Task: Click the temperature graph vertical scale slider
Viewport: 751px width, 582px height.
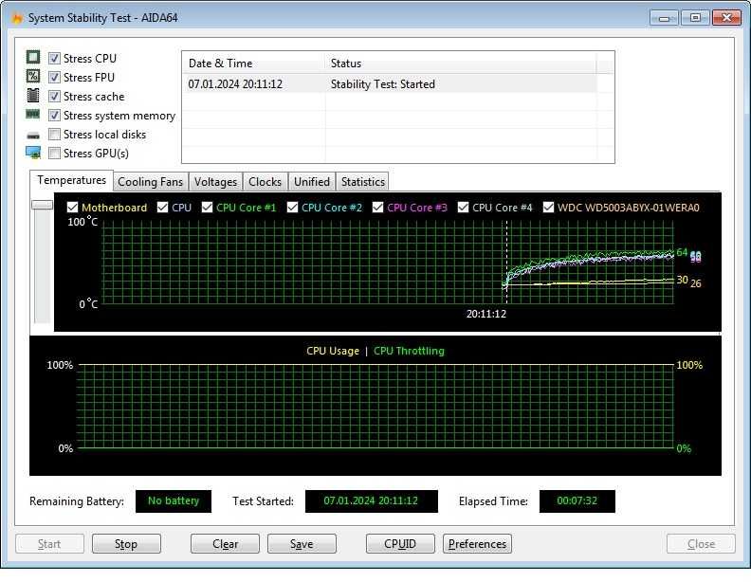Action: coord(42,205)
